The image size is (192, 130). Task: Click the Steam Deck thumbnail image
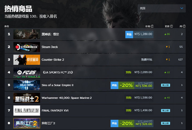pyautogui.click(x=27, y=47)
